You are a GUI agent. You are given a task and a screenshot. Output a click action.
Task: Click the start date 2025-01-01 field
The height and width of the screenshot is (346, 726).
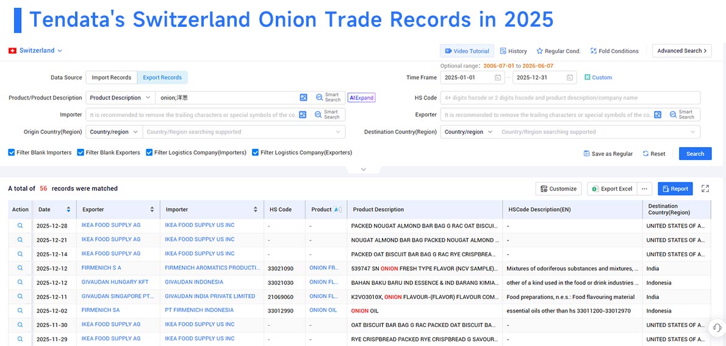point(473,77)
